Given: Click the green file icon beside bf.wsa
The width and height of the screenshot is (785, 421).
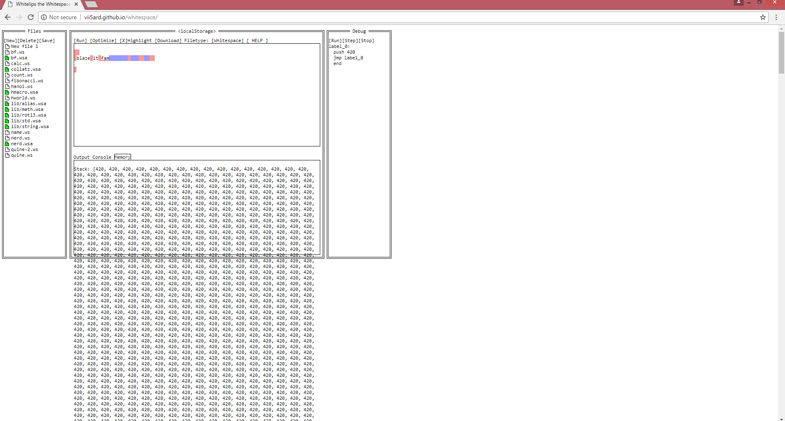Looking at the screenshot, I should tap(7, 58).
